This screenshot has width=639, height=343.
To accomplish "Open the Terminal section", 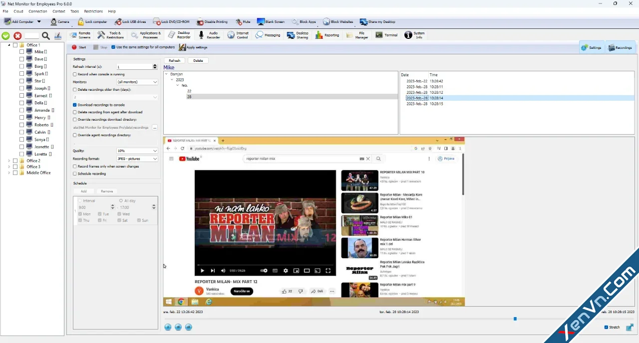I will click(386, 35).
